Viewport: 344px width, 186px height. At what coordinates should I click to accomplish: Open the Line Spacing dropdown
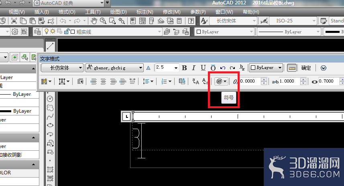click(x=148, y=81)
